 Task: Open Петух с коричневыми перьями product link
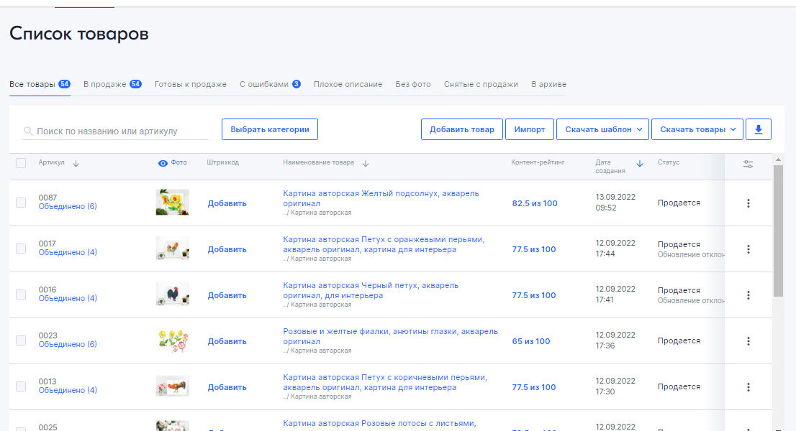pos(385,382)
